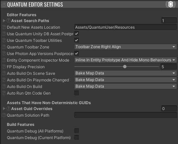This screenshot has height=144, width=178.
Task: Click the Editor Features section heading
Action: click(x=22, y=15)
